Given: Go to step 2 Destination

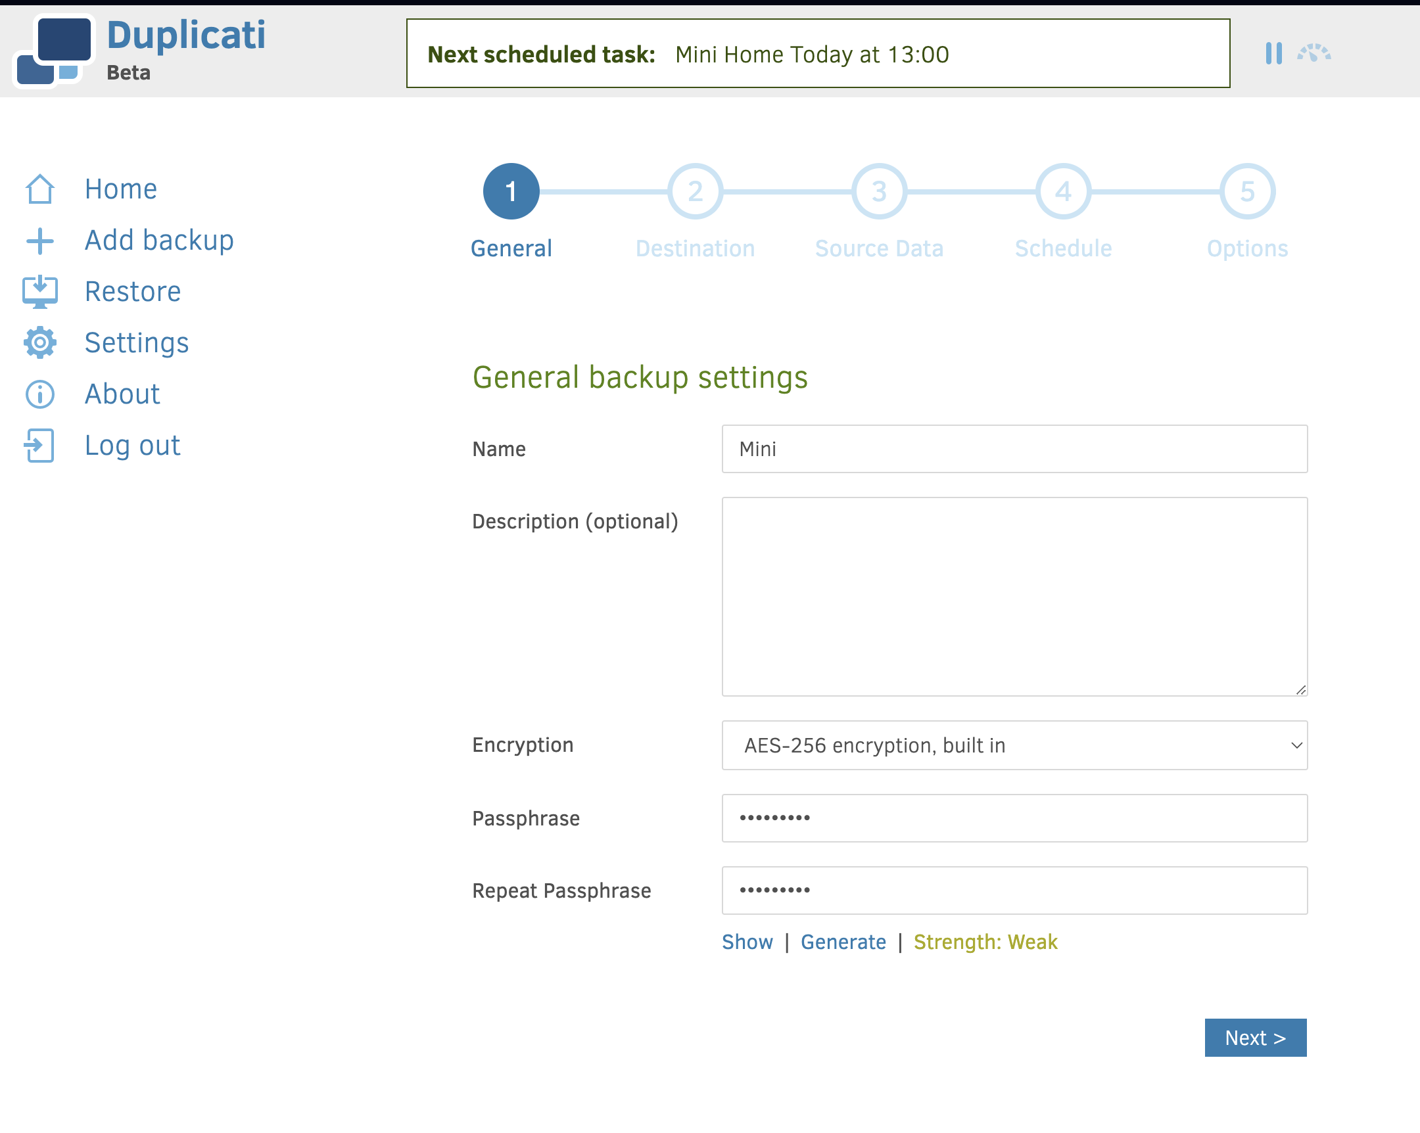Looking at the screenshot, I should tap(695, 192).
